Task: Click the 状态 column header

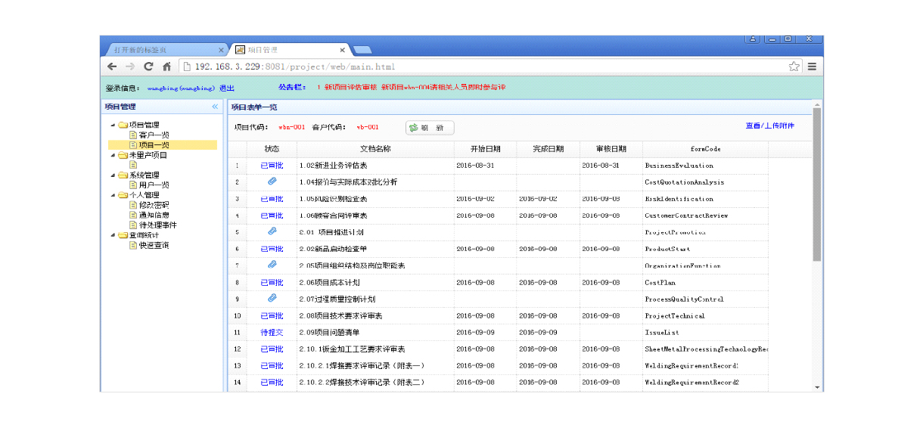Action: pos(272,149)
